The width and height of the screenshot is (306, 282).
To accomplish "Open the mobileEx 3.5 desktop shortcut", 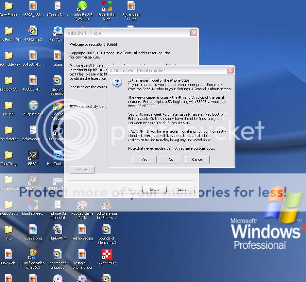I will [82, 6].
